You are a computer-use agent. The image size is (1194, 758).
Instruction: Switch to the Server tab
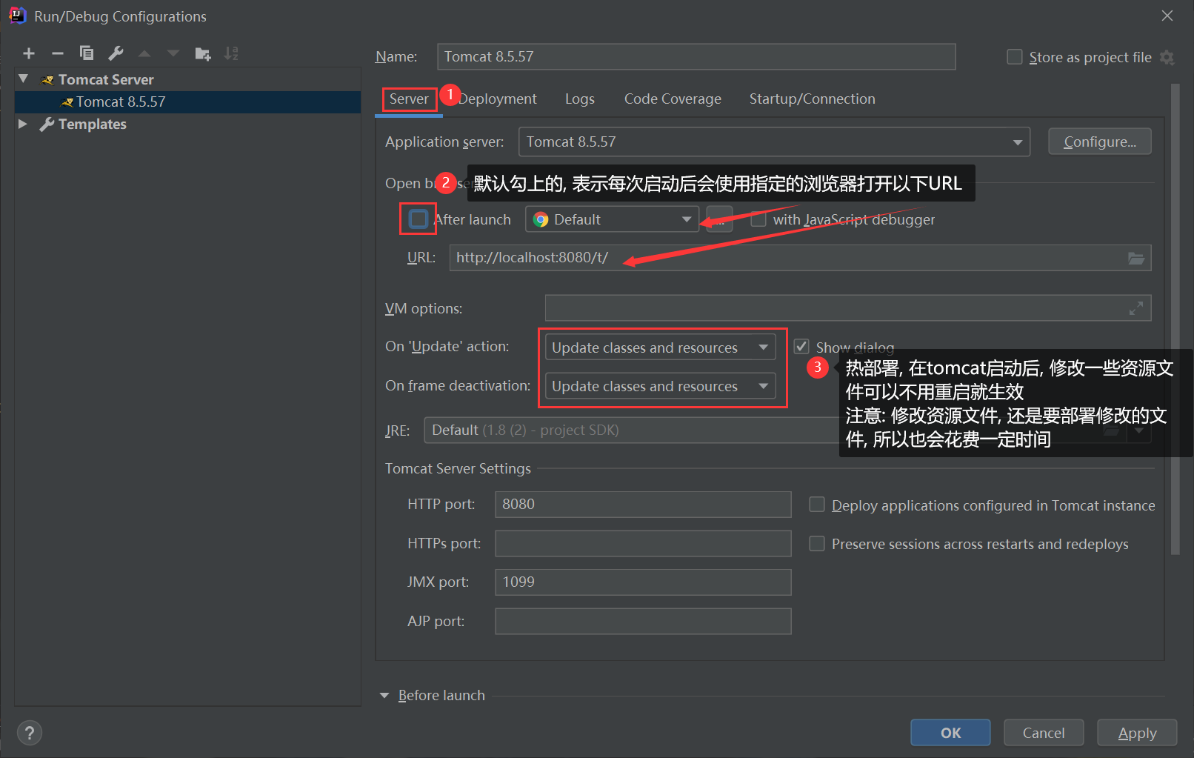409,99
